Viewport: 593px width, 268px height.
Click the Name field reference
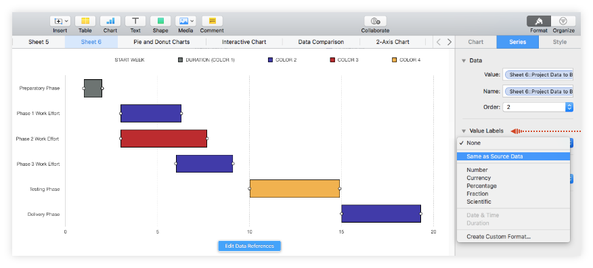point(537,91)
